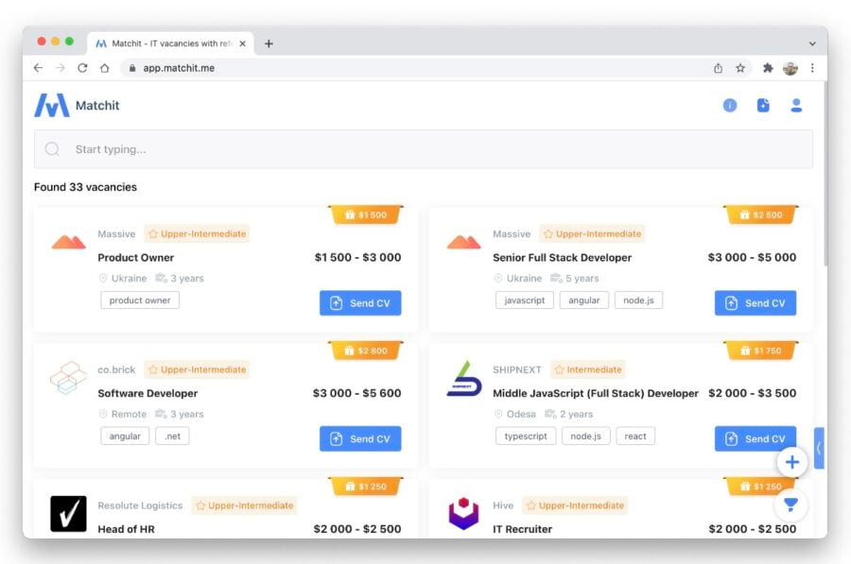Focus the Start typing search field
Screen dimensions: 851x564
(424, 149)
